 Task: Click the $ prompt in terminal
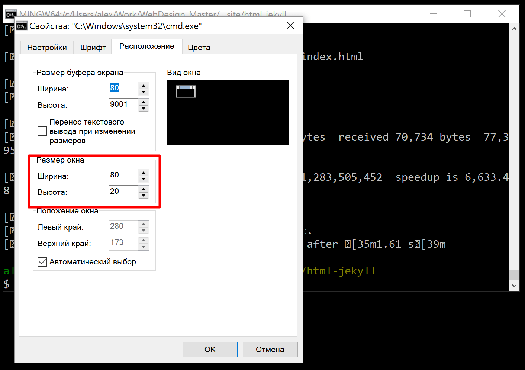click(x=6, y=284)
